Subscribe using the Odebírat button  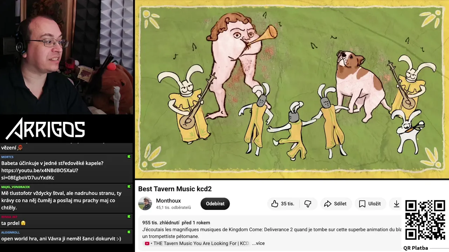coord(215,204)
